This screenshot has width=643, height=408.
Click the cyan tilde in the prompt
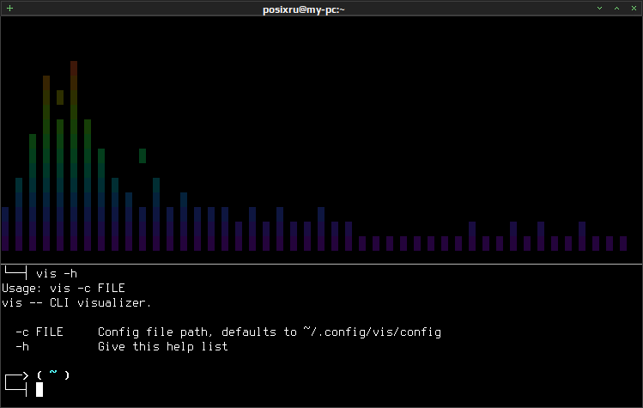pos(53,372)
